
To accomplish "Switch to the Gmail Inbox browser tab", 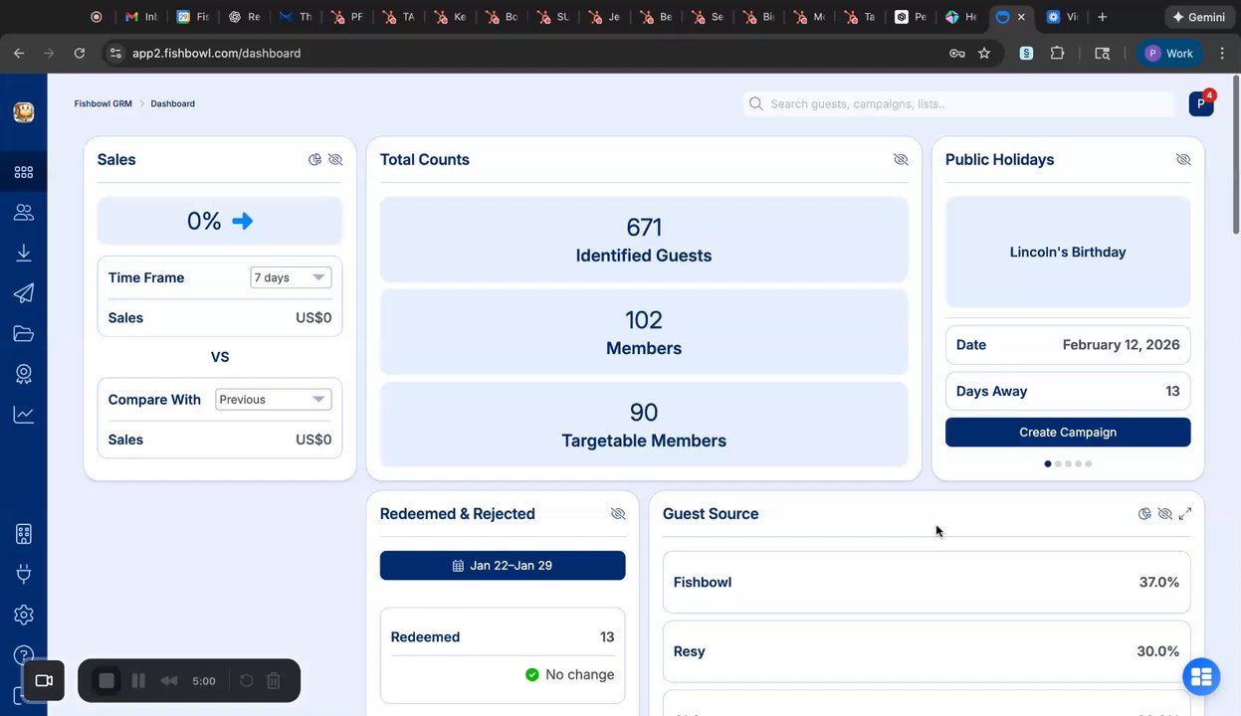I will pos(140,17).
